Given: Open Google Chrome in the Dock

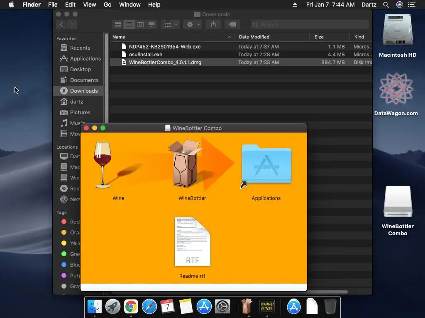Looking at the screenshot, I should [131, 306].
